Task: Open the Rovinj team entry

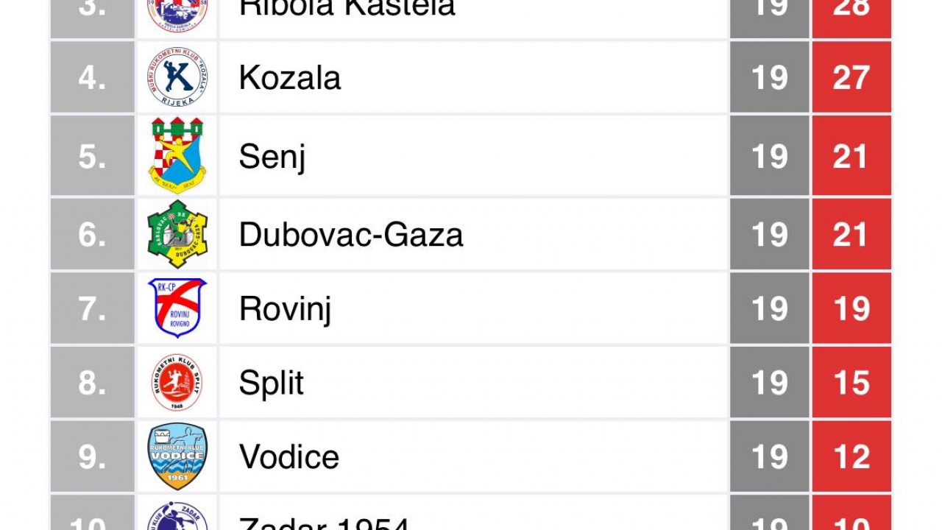Action: (x=471, y=308)
